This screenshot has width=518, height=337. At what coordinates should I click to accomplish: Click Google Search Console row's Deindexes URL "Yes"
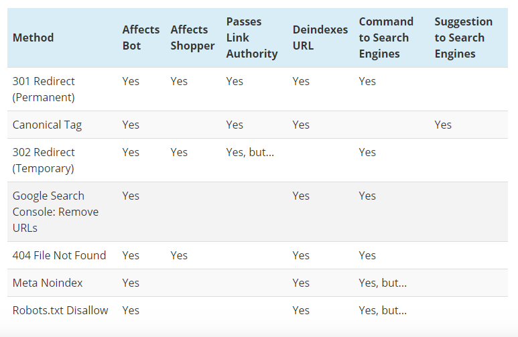tap(301, 196)
